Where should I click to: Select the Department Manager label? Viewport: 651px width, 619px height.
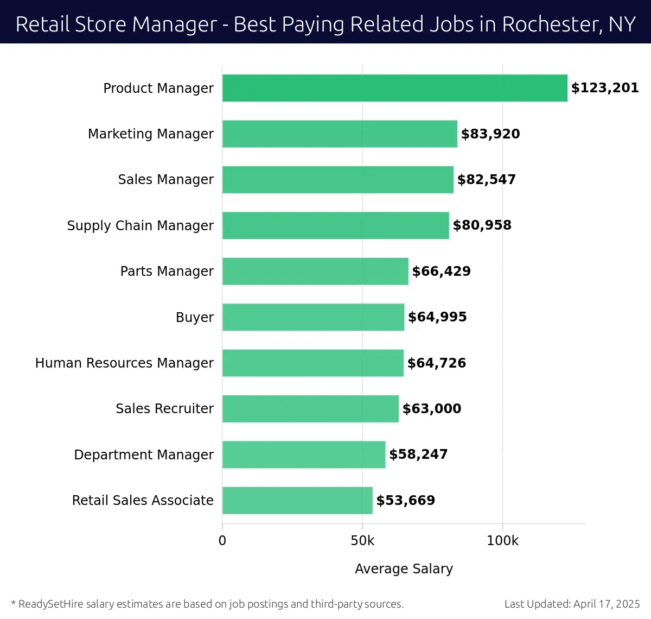(144, 454)
